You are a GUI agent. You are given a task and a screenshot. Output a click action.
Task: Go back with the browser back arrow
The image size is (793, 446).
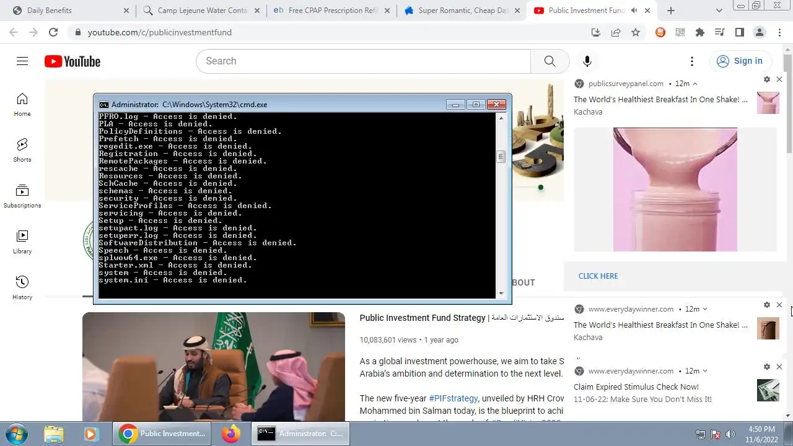(13, 32)
